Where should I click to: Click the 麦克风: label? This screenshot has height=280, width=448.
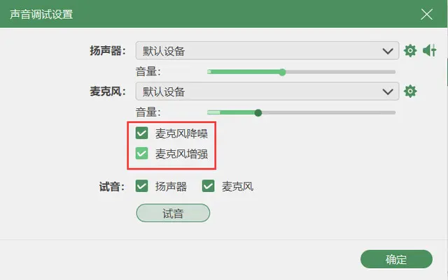point(108,91)
